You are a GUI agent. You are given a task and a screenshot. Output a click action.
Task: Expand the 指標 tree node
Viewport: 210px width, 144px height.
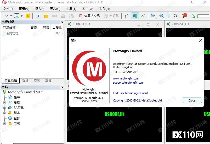4,103
